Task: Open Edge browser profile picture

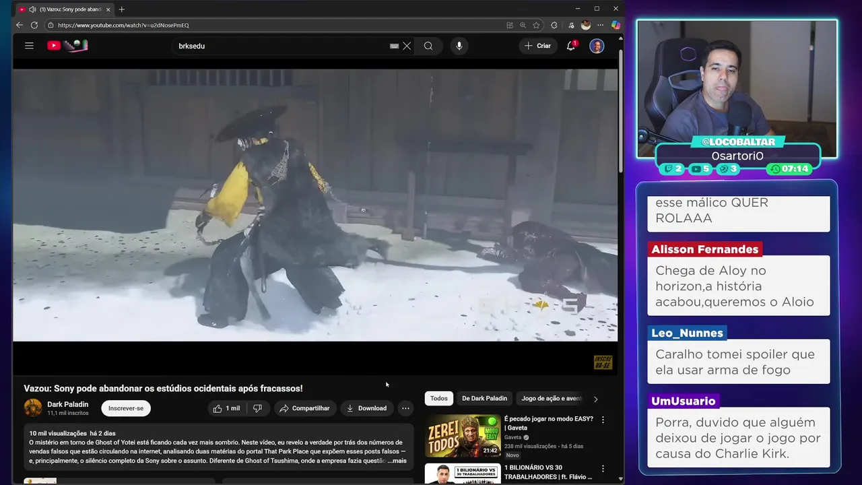Action: (x=586, y=25)
